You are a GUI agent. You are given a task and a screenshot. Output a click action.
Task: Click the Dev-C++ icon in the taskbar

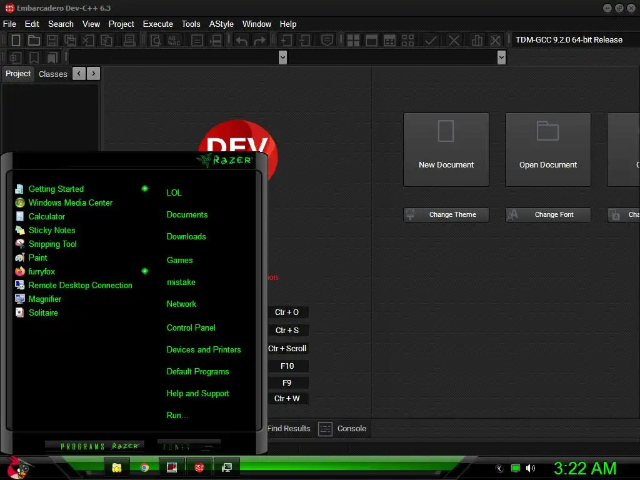tap(199, 467)
